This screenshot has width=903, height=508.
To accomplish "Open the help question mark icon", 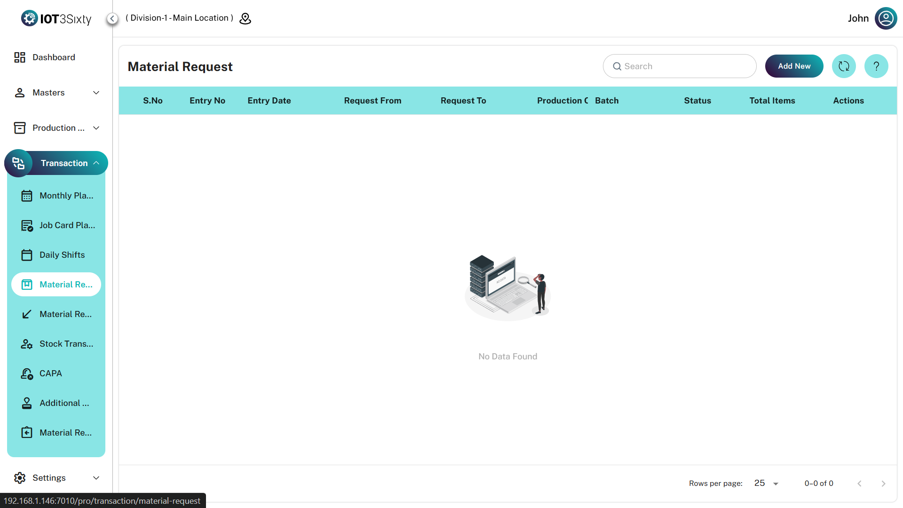I will 876,66.
